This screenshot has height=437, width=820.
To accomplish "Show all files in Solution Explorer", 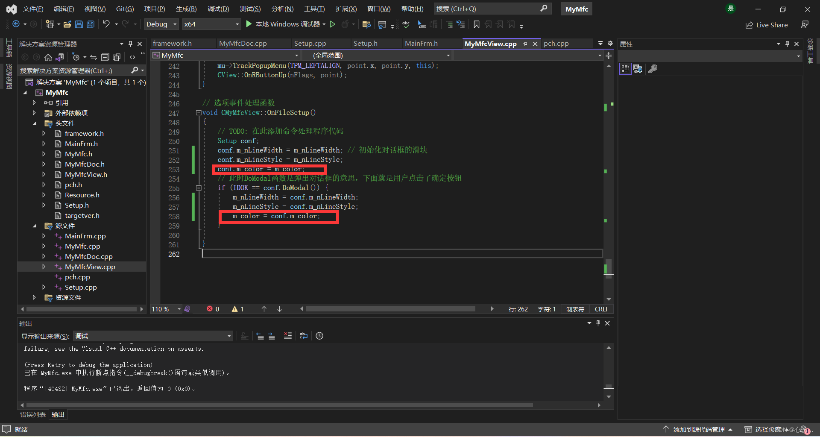I will click(117, 57).
